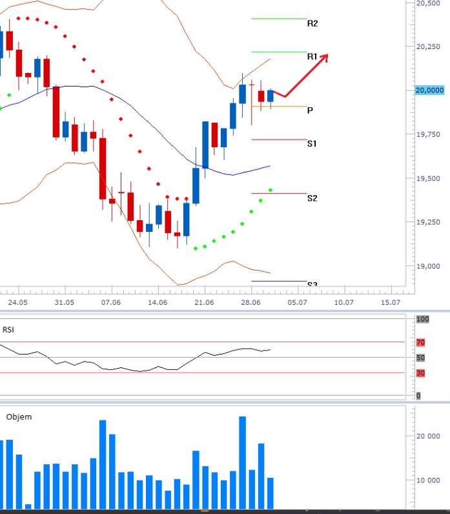This screenshot has width=450, height=514.
Task: Select the R1 resistance level label
Action: pyautogui.click(x=312, y=57)
